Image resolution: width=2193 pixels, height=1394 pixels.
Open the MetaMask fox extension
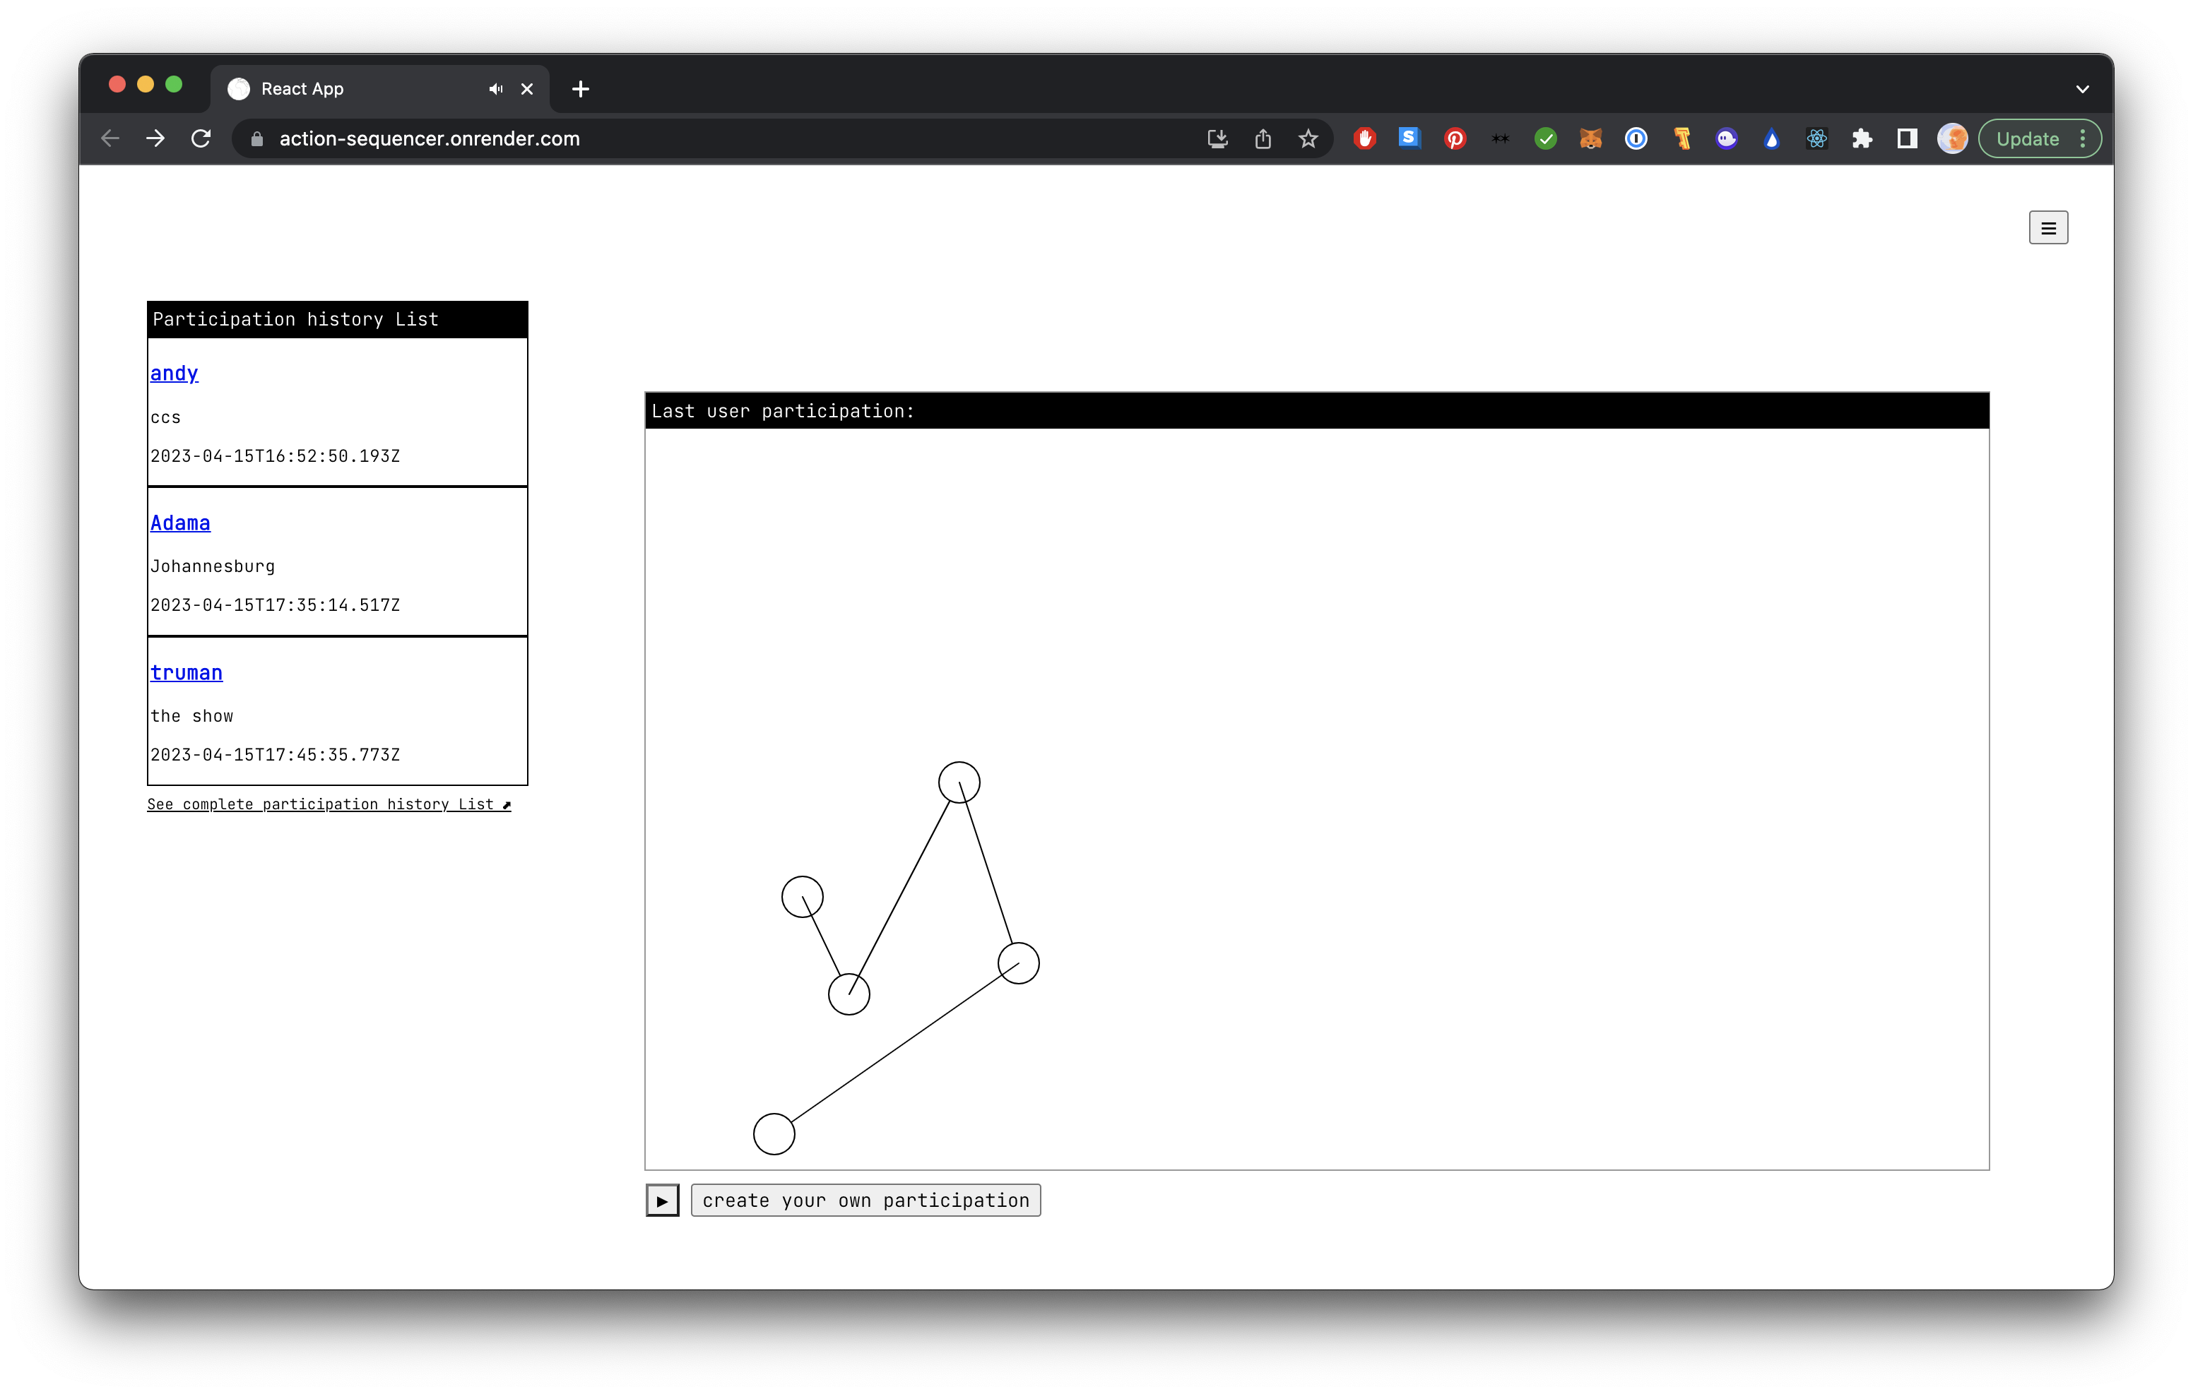1591,138
